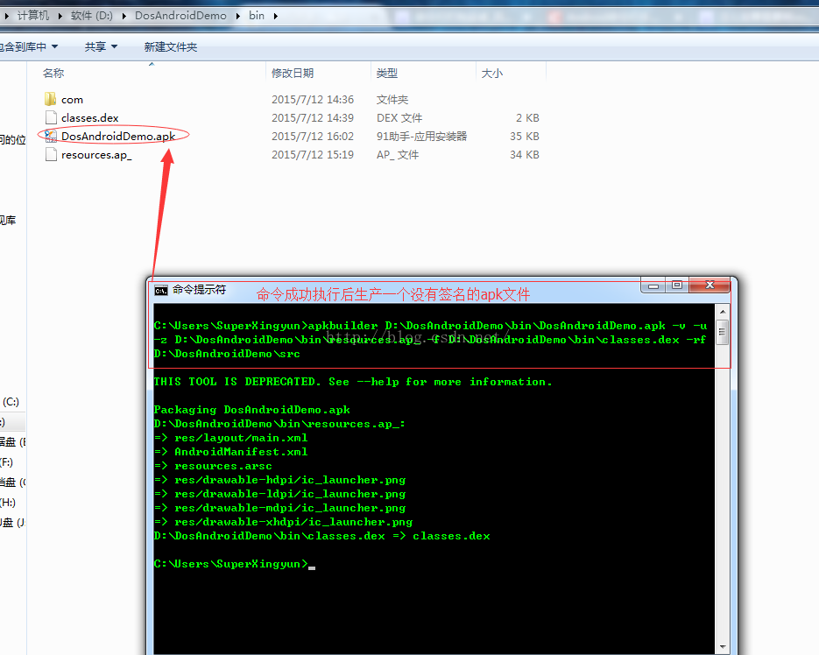Select the classes.dex file icon
Screen dimensions: 819x655
pyautogui.click(x=50, y=117)
